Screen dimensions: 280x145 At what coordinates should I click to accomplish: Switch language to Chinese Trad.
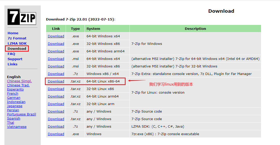18,85
